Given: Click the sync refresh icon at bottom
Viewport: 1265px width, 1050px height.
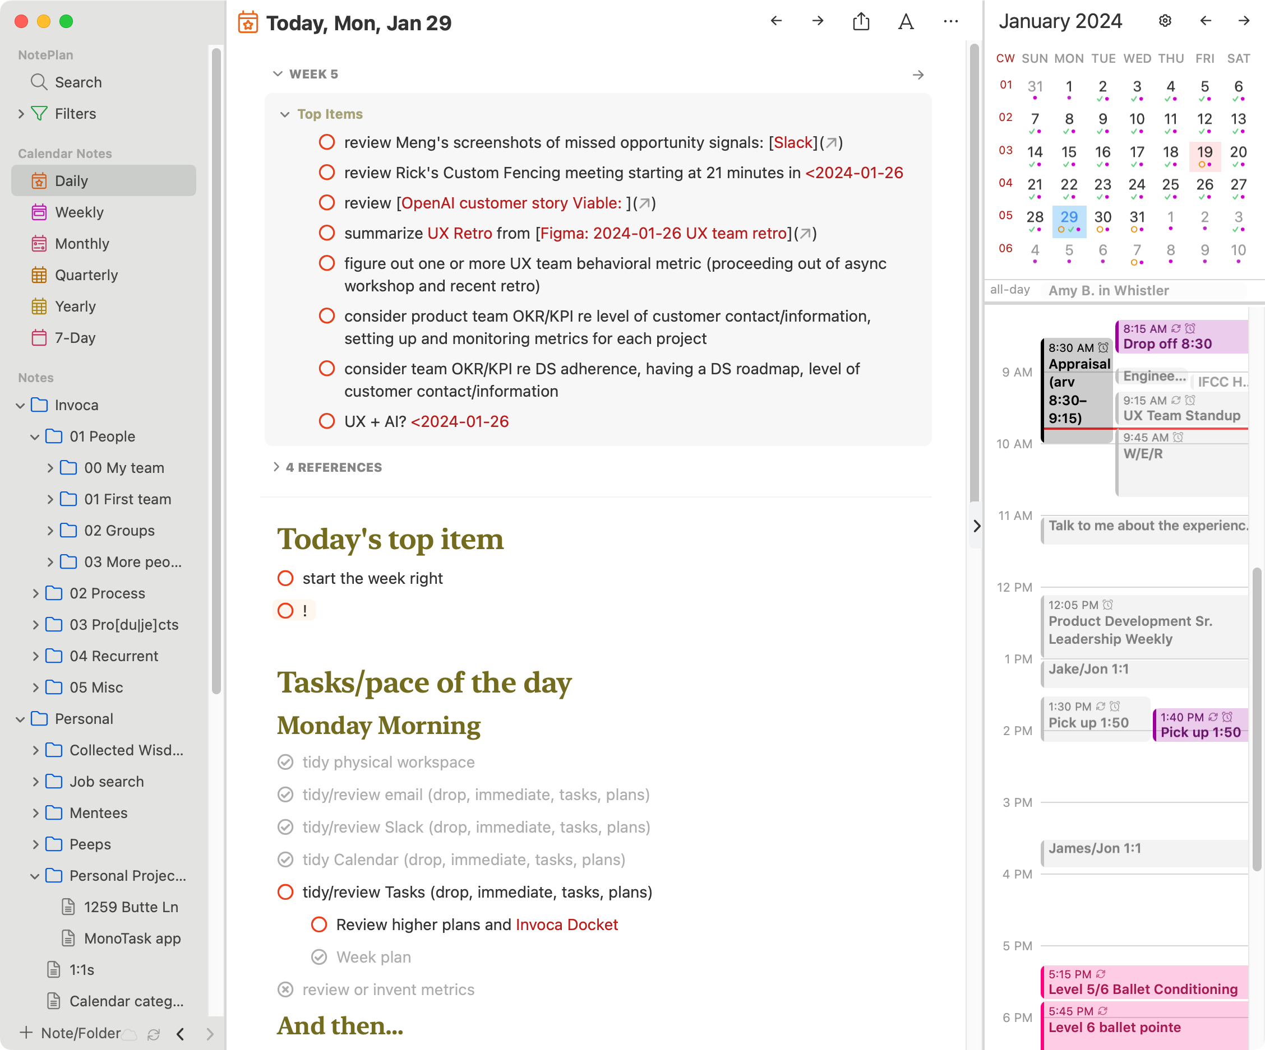Looking at the screenshot, I should click(x=154, y=1034).
